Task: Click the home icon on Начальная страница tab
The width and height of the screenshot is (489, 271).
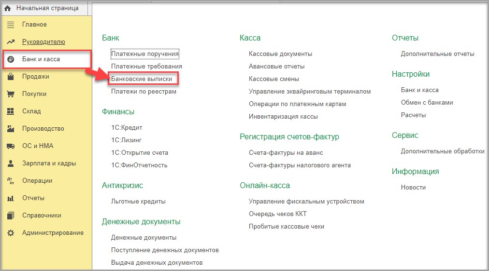Action: tap(7, 8)
